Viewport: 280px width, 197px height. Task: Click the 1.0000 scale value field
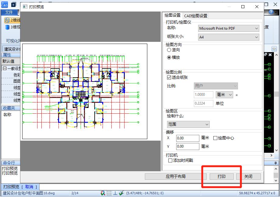tap(204, 95)
